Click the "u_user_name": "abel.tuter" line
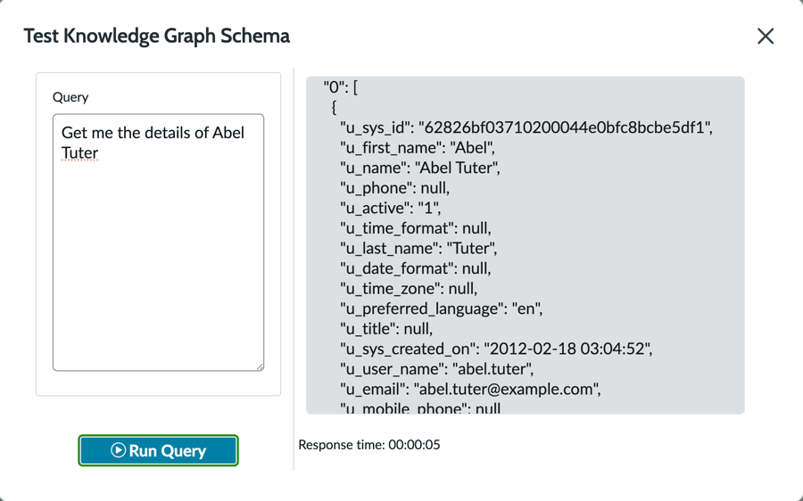Image resolution: width=803 pixels, height=501 pixels. pyautogui.click(x=437, y=369)
